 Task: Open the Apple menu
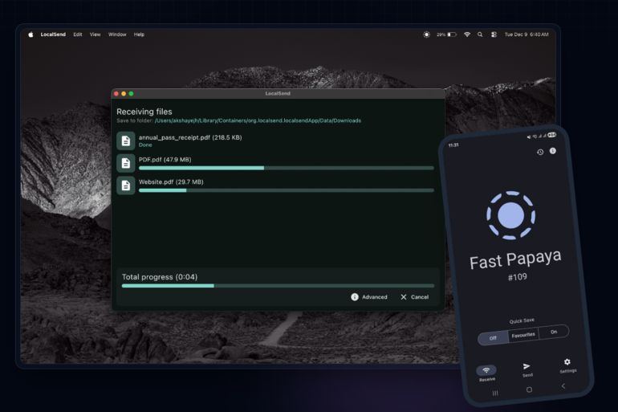pyautogui.click(x=31, y=35)
